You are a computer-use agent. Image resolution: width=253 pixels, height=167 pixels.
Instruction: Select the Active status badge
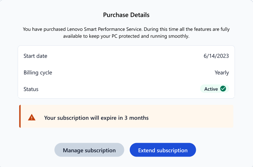coord(215,89)
